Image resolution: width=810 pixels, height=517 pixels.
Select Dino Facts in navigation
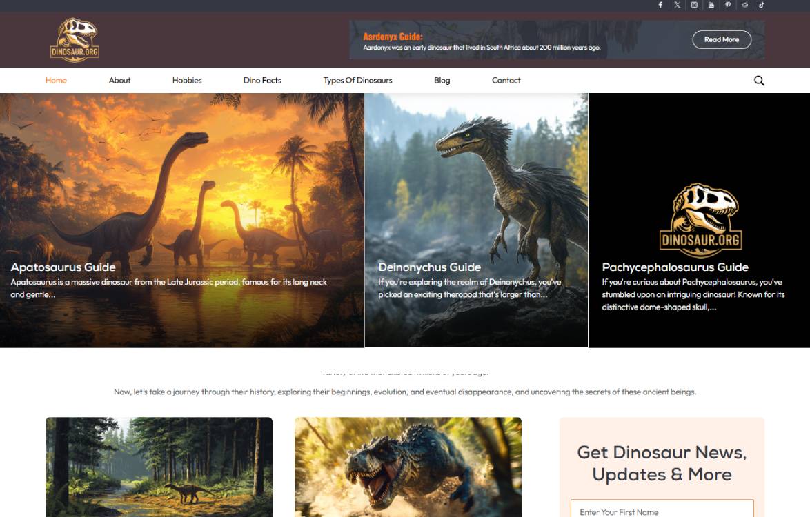tap(262, 81)
